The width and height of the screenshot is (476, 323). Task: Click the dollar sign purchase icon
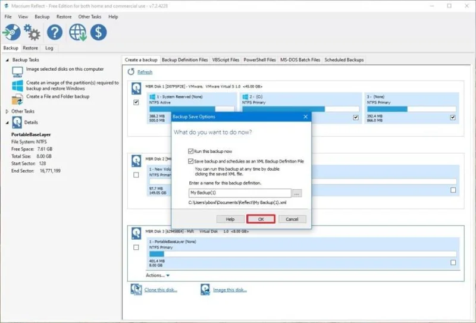(x=99, y=32)
